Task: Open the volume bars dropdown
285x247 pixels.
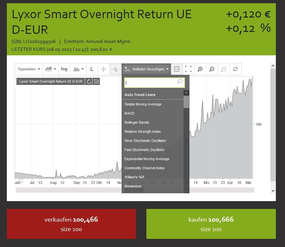Action: click(x=78, y=69)
